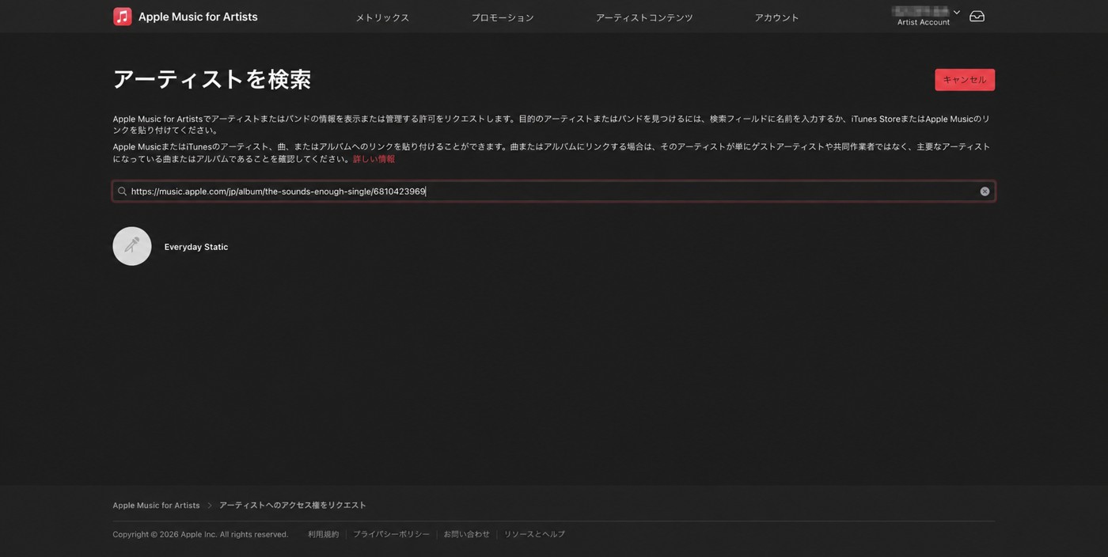Select the Everyday Static microphone avatar

132,246
